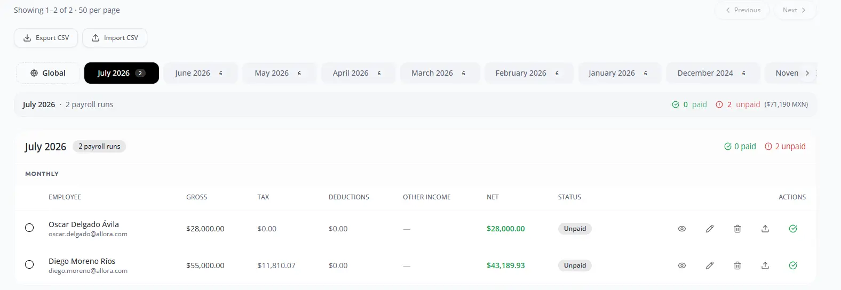Viewport: 841px width, 290px height.
Task: Export Oscar Delgado Ávila payroll upload icon
Action: point(765,229)
